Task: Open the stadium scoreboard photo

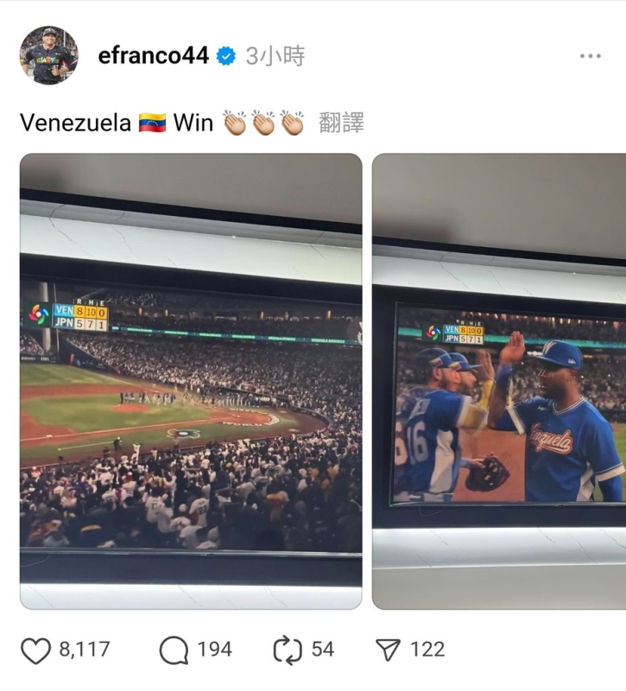Action: tap(191, 381)
